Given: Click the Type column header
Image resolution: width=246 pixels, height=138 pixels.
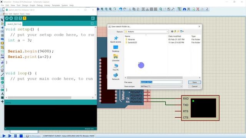Looking at the screenshot, I should click(193, 36).
